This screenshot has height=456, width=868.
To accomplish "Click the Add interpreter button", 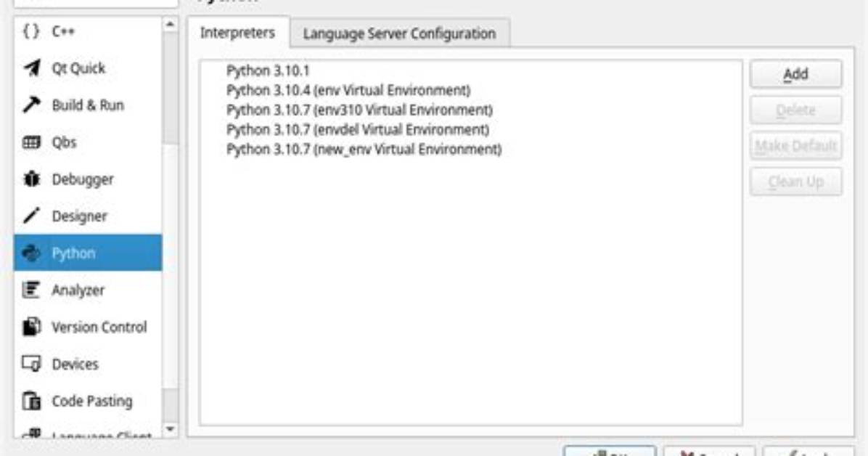I will pos(796,73).
